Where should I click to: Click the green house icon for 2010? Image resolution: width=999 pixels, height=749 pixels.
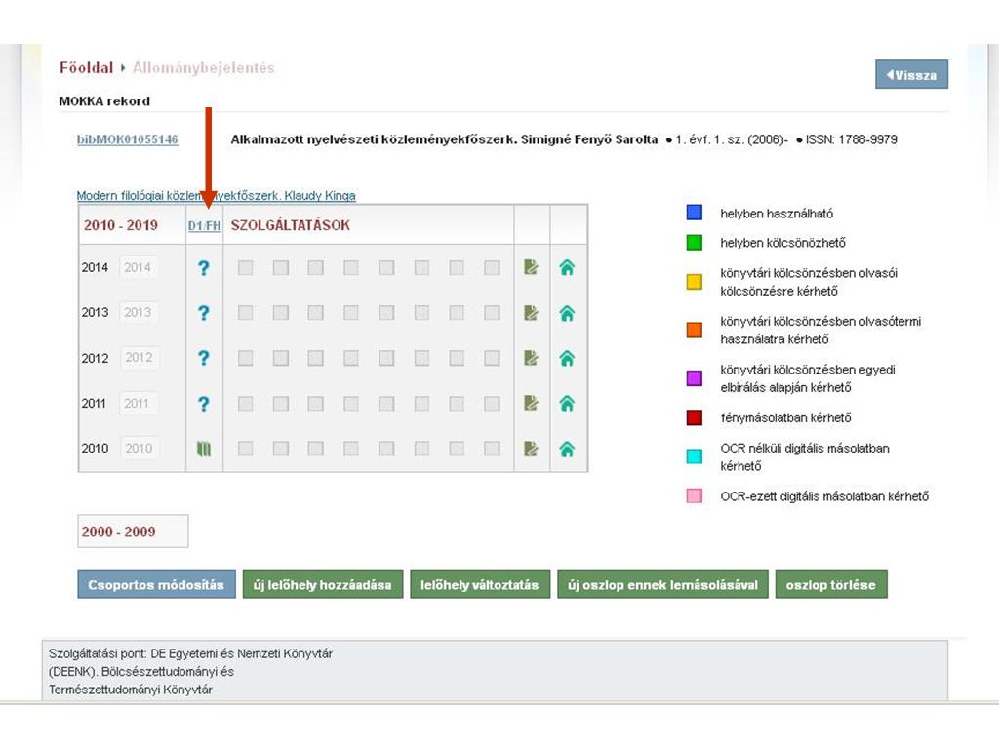pyautogui.click(x=567, y=449)
